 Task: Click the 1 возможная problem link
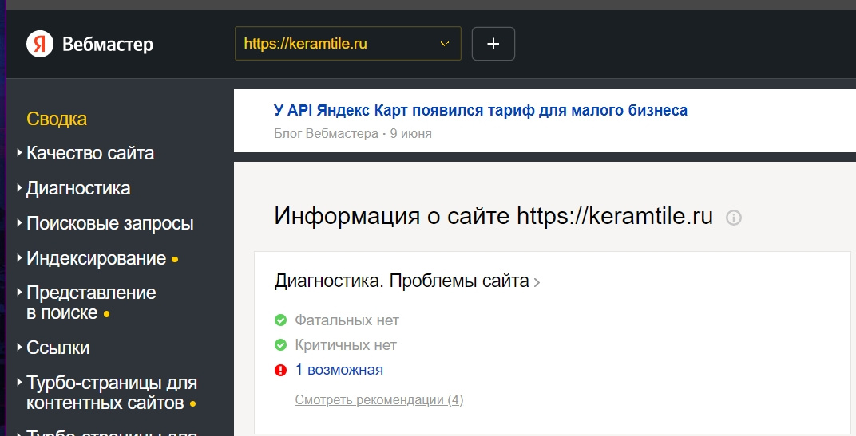pyautogui.click(x=339, y=370)
